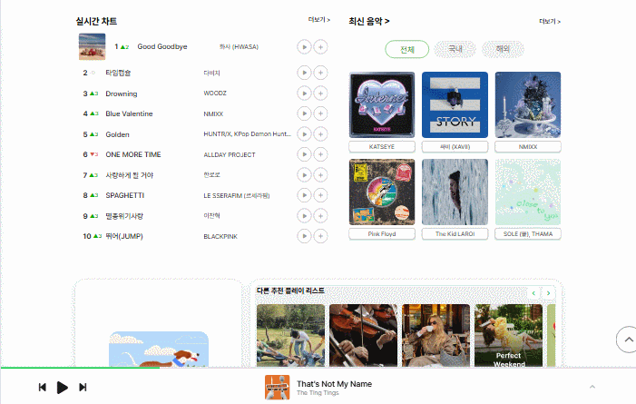Screen dimensions: 636x404
Task: Open 더보기 for latest music
Action: 549,21
